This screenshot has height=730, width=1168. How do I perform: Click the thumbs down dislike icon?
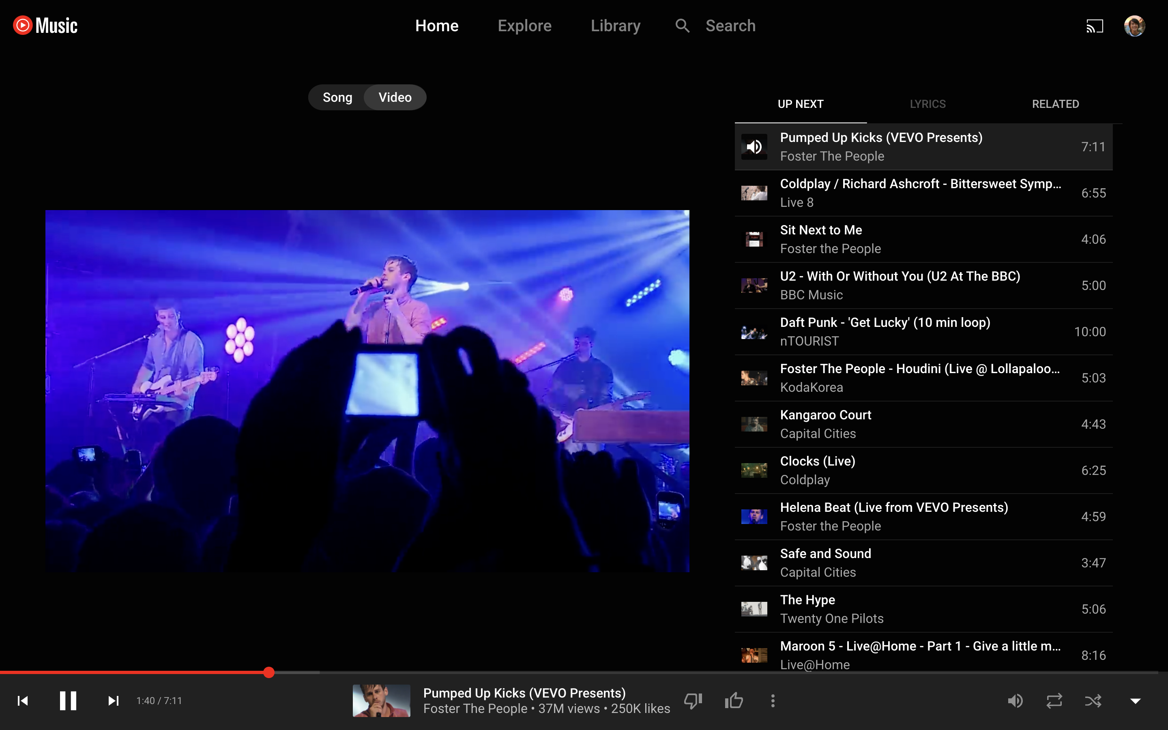[x=693, y=700]
